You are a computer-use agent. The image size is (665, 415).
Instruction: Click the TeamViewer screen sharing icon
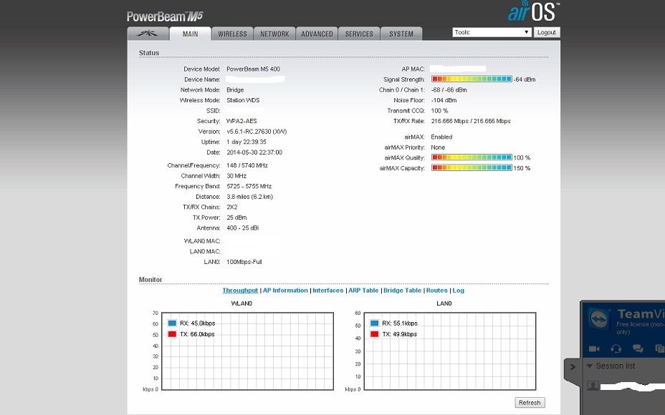coord(660,348)
